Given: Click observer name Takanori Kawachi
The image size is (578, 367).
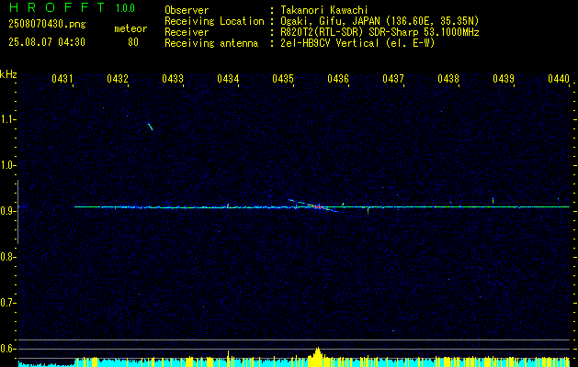Looking at the screenshot, I should (324, 10).
